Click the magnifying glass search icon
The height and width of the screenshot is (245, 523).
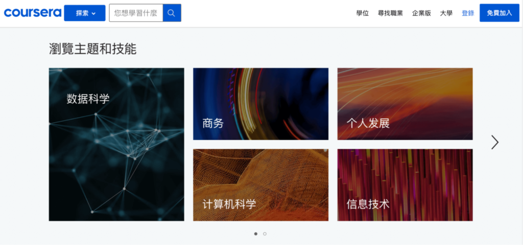click(x=172, y=13)
